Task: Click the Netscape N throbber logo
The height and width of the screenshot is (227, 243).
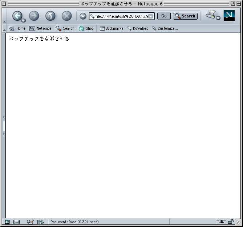Action: tap(229, 16)
